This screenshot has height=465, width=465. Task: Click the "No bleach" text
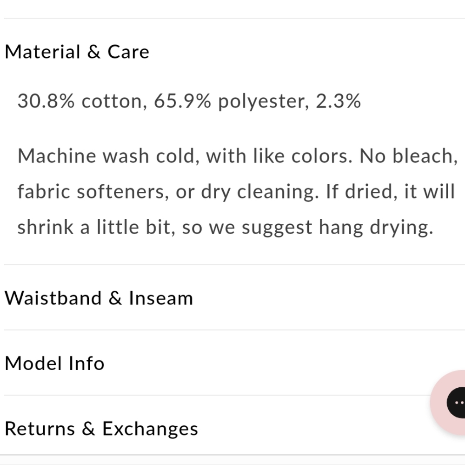click(x=406, y=156)
